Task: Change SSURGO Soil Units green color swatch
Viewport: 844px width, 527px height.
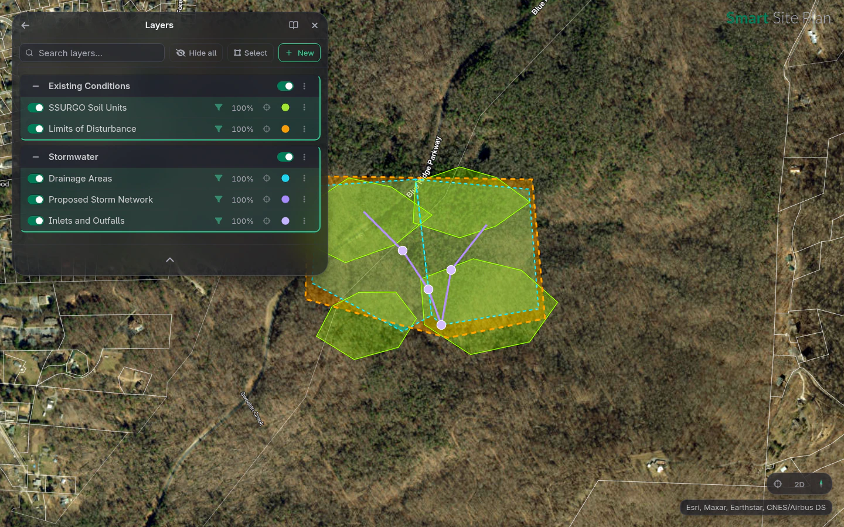Action: [x=285, y=108]
